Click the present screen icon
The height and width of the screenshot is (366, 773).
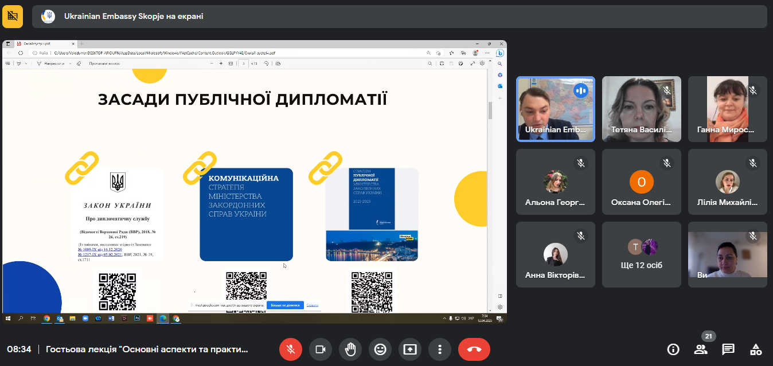pyautogui.click(x=410, y=349)
